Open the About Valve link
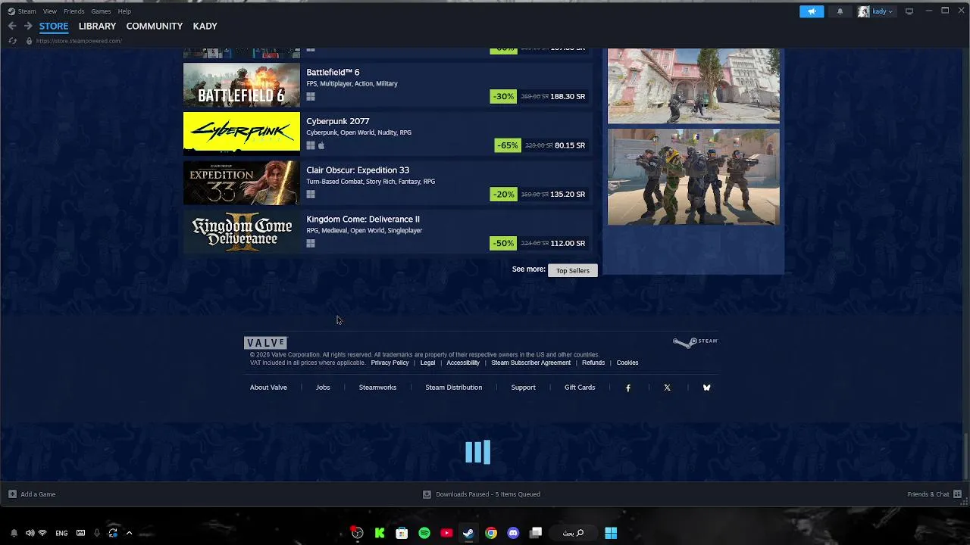This screenshot has width=970, height=545. [x=268, y=388]
